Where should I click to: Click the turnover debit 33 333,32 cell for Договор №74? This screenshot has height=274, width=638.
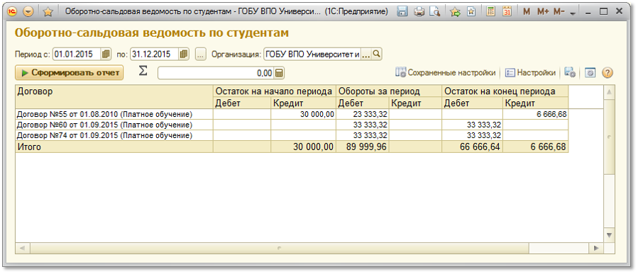(x=363, y=135)
